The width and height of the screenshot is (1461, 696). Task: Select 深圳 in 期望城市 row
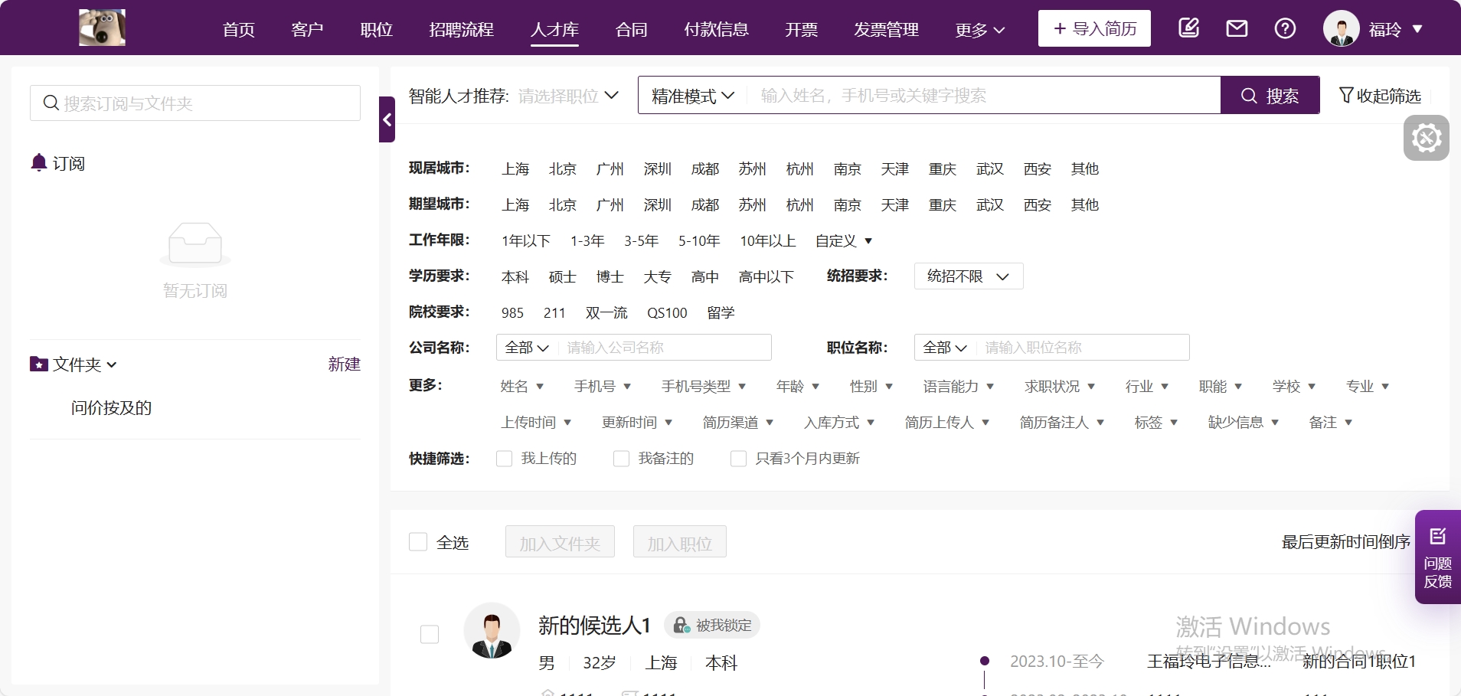click(657, 205)
